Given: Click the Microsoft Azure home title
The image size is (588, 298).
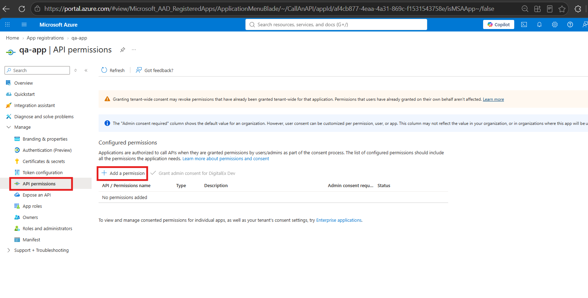Looking at the screenshot, I should (x=58, y=25).
